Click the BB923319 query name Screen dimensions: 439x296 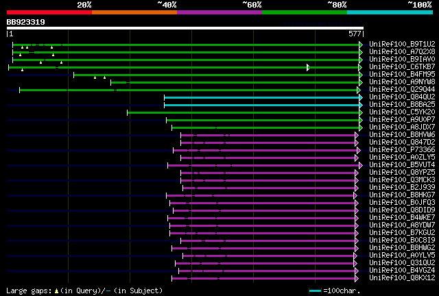pos(26,22)
